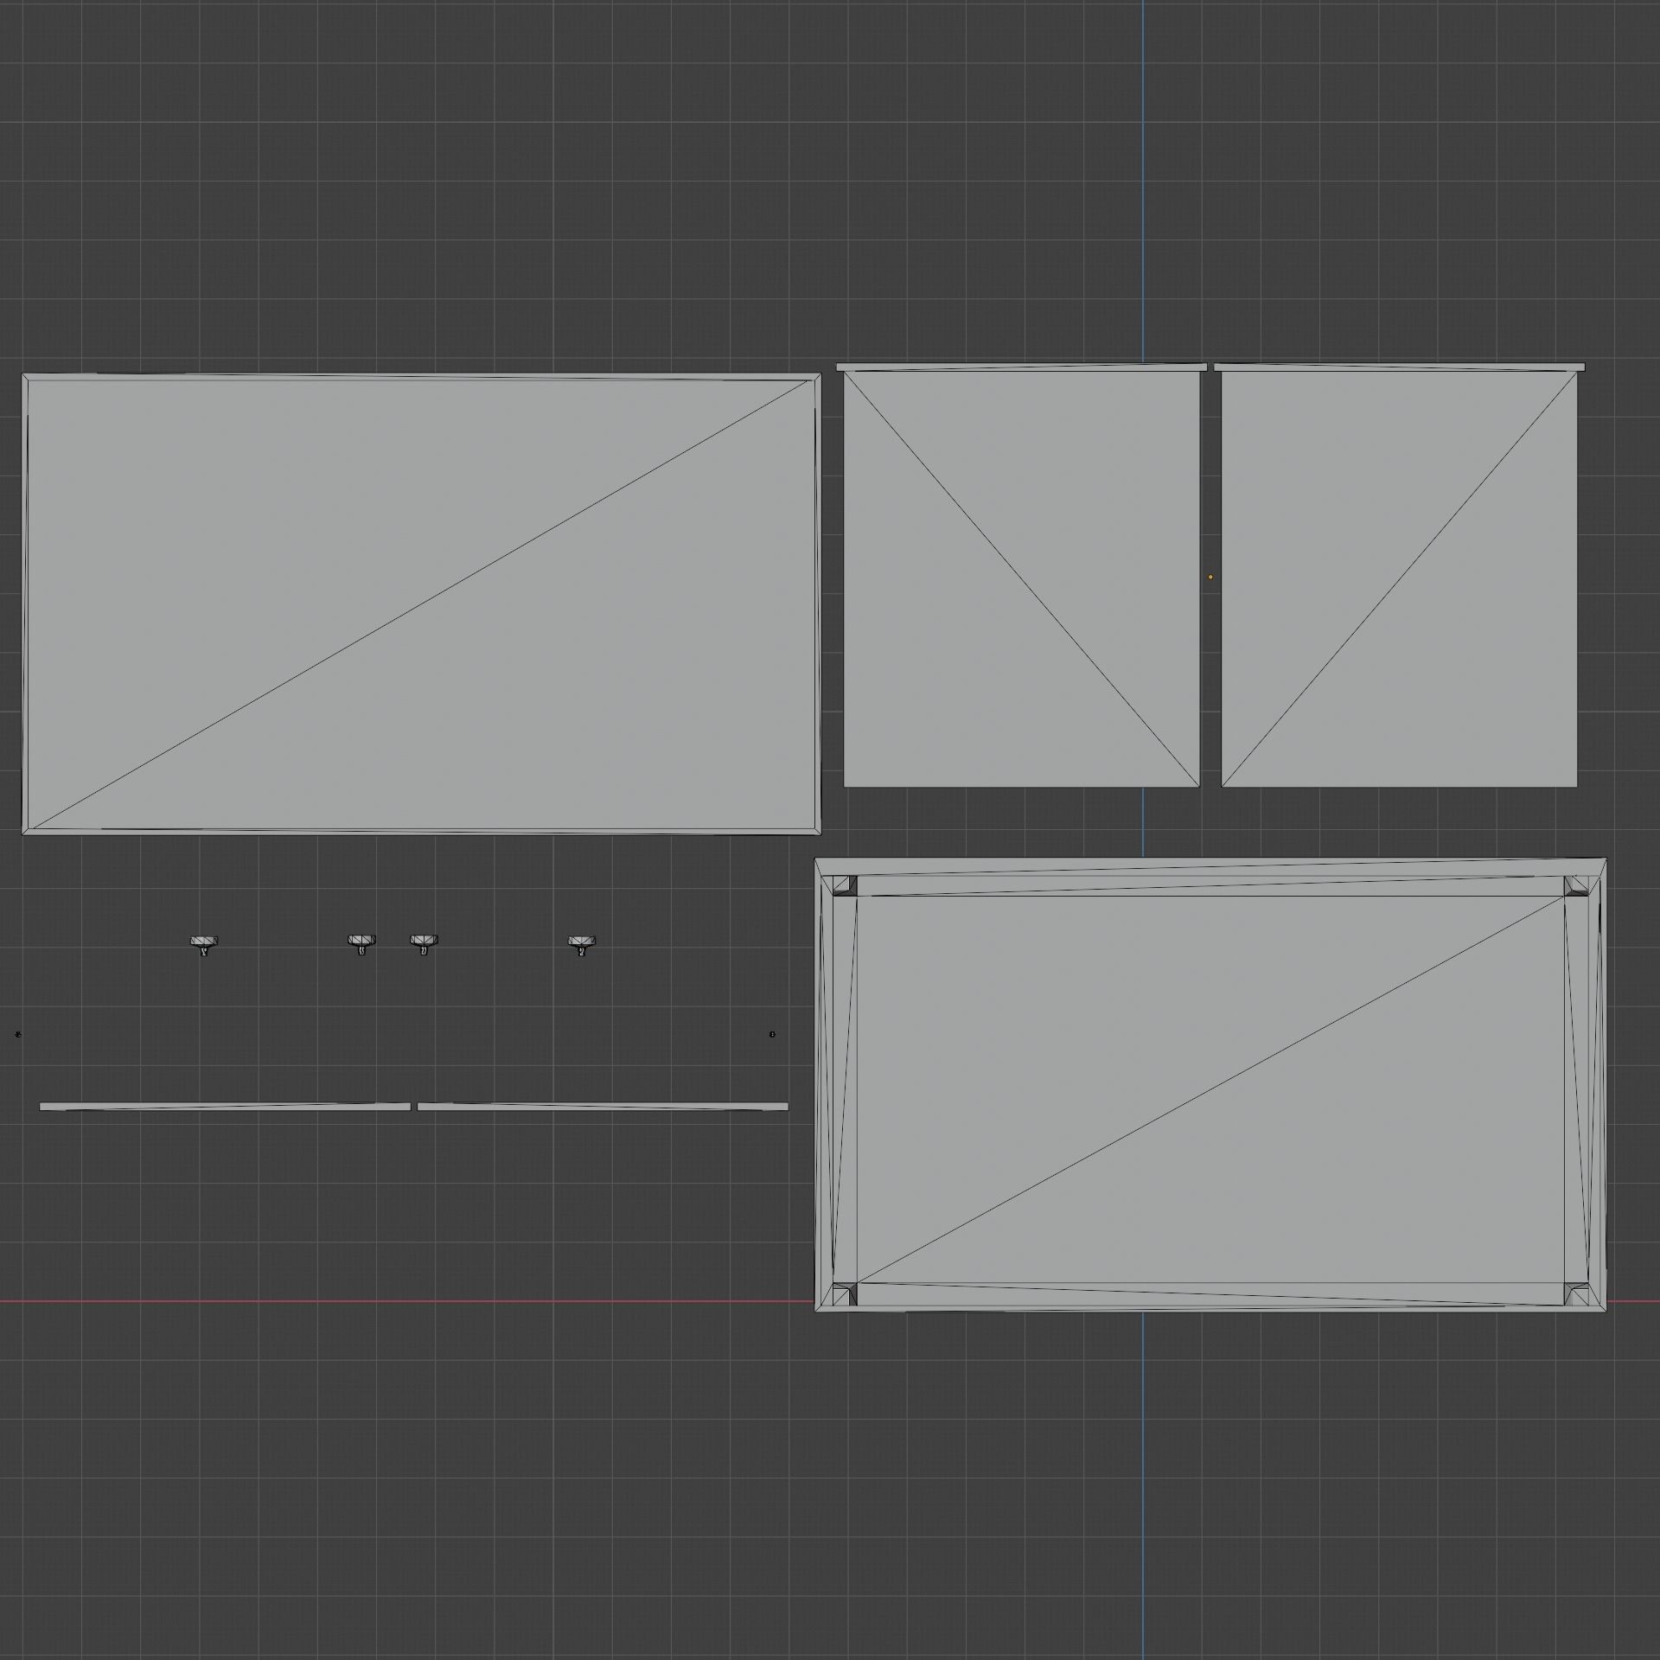The height and width of the screenshot is (1660, 1660).
Task: Select the left thin horizontal strip
Action: [225, 1107]
